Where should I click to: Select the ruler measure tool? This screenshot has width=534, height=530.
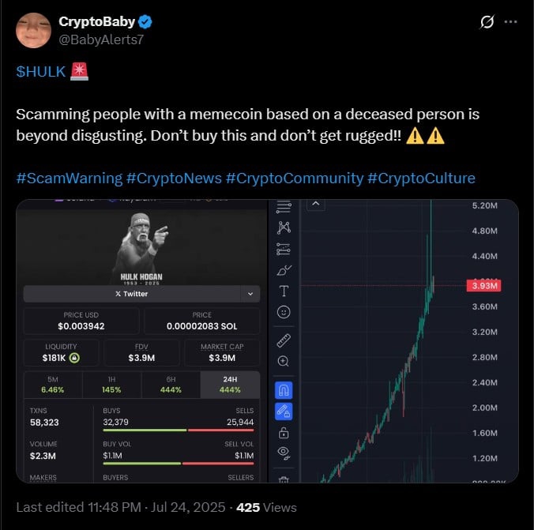click(284, 341)
